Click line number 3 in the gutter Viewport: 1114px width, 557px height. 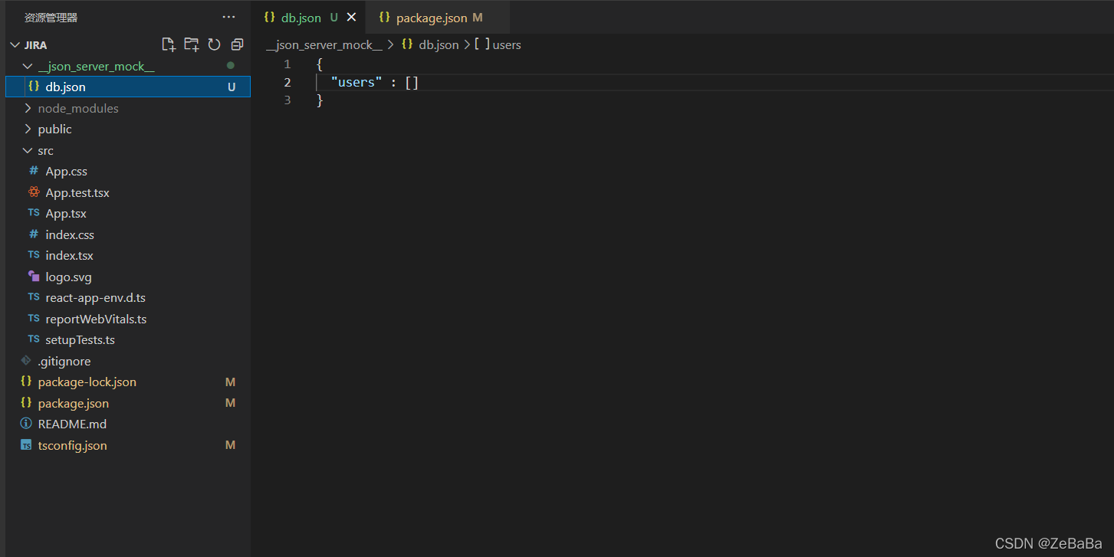(x=288, y=100)
